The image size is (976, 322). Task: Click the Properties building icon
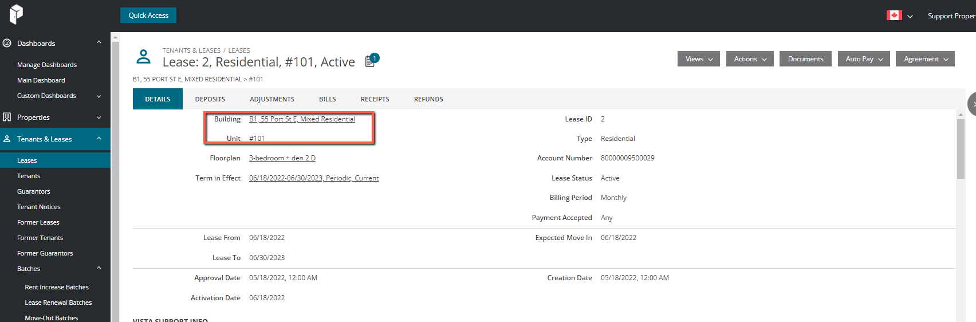[x=7, y=117]
